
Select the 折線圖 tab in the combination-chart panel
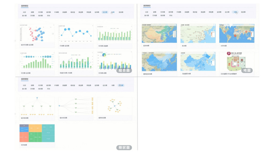[x=56, y=12]
